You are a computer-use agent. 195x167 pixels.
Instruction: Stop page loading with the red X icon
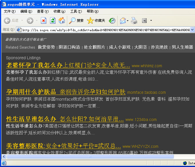click(x=43, y=21)
